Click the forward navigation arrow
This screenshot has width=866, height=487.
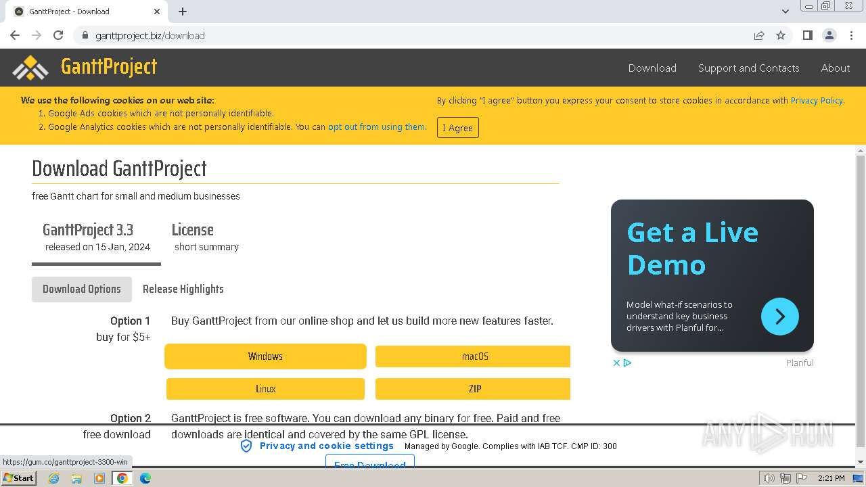pos(37,35)
